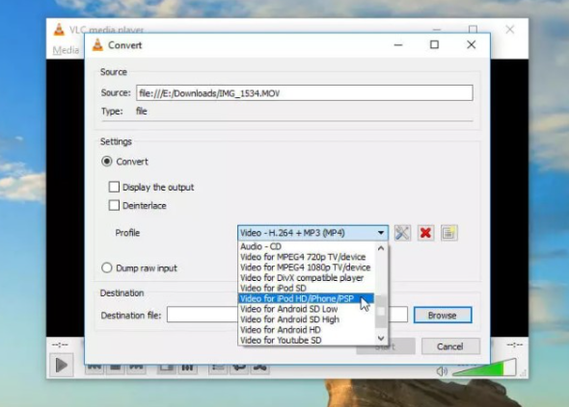Minimize the Convert dialog
569x407 pixels.
(398, 45)
